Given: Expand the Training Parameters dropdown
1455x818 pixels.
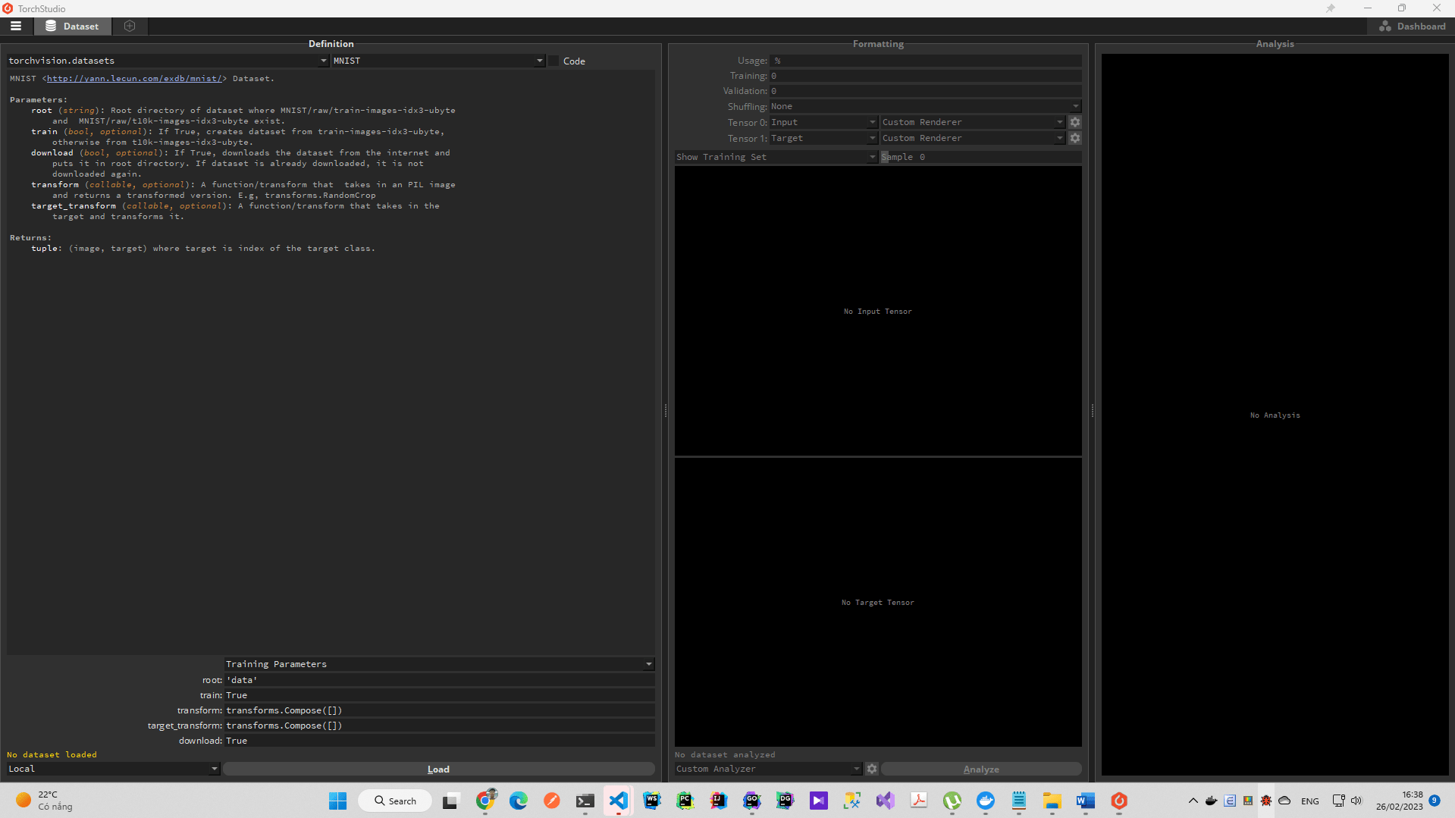Looking at the screenshot, I should click(439, 664).
